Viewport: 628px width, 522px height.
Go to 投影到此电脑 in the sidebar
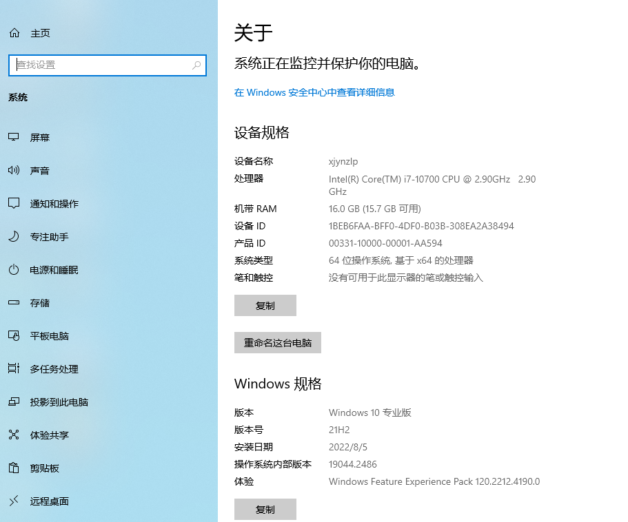[59, 402]
